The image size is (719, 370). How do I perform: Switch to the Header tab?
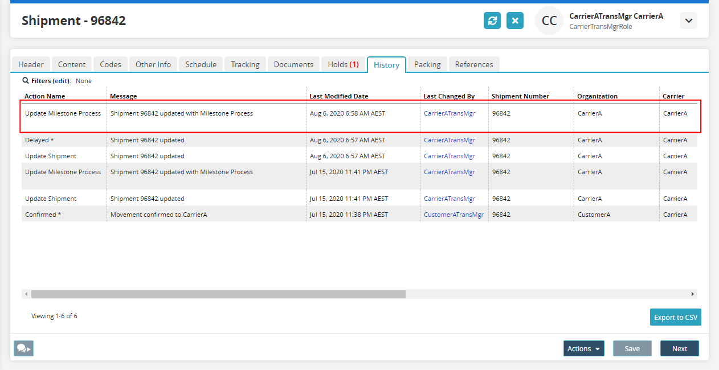[x=31, y=64]
